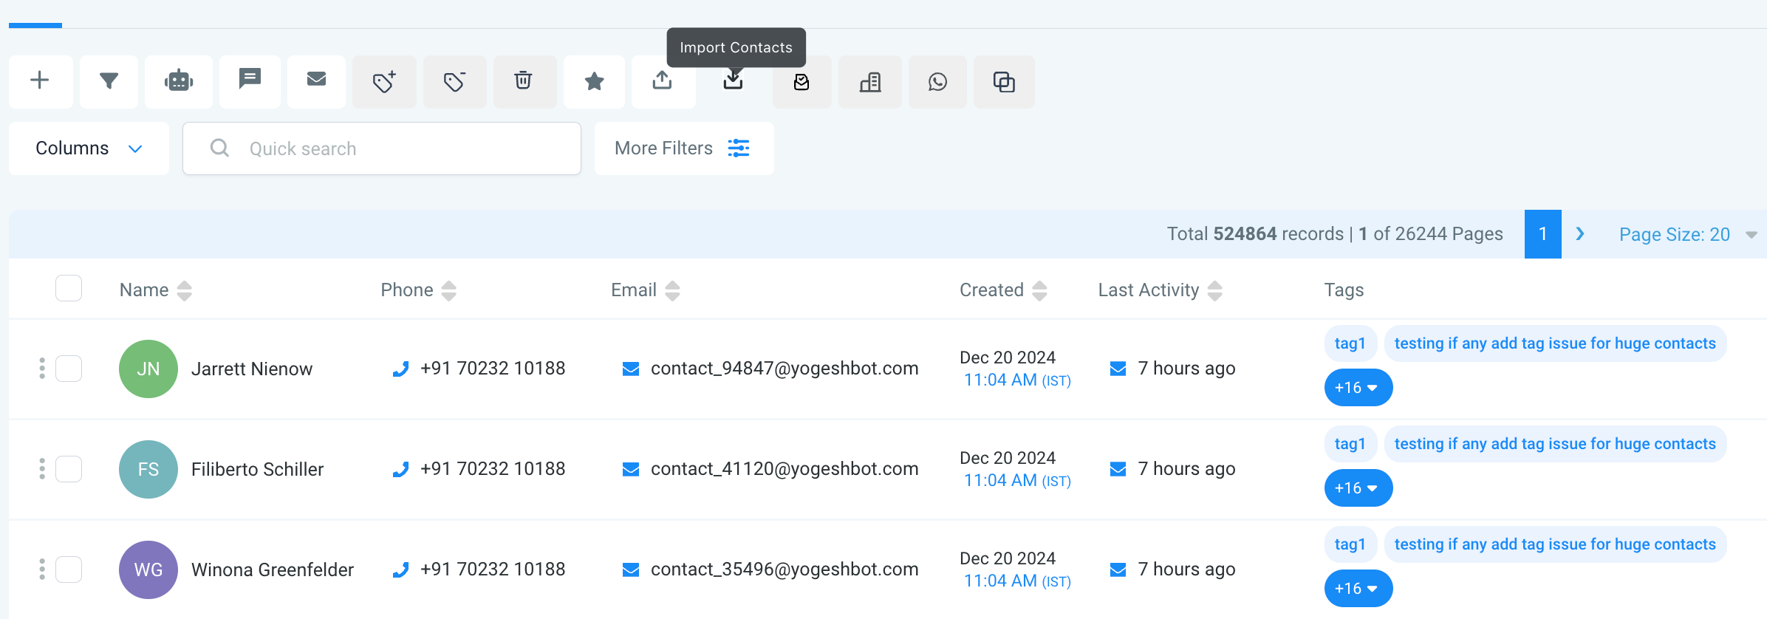This screenshot has height=619, width=1767.
Task: Expand +16 tags for Jarrett Nienow
Action: pyautogui.click(x=1358, y=387)
